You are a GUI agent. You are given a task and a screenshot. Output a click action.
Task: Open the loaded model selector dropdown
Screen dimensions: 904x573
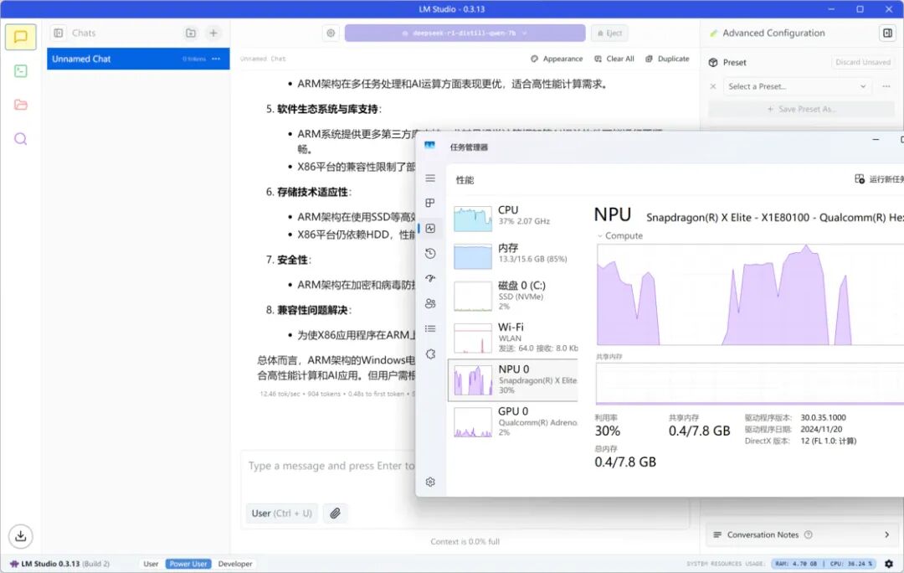click(465, 34)
